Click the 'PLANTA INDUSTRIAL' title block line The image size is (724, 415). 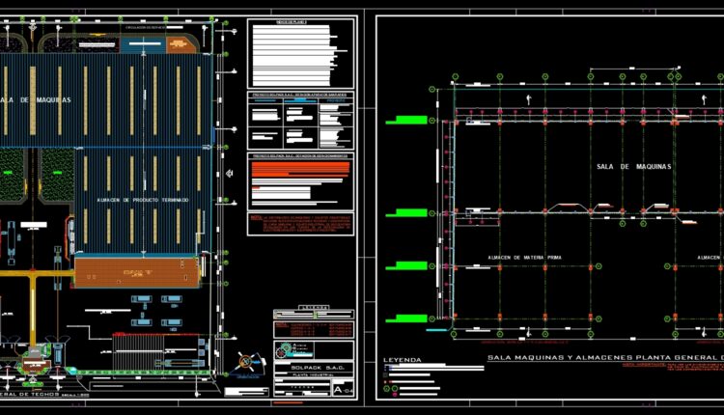click(314, 375)
